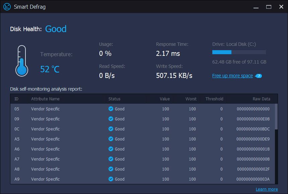Select raw data 0000000000008
288x194 pixels.
point(253,159)
